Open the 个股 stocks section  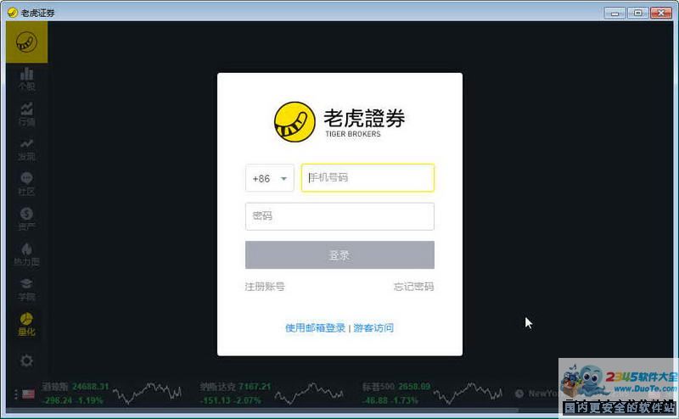click(x=26, y=79)
